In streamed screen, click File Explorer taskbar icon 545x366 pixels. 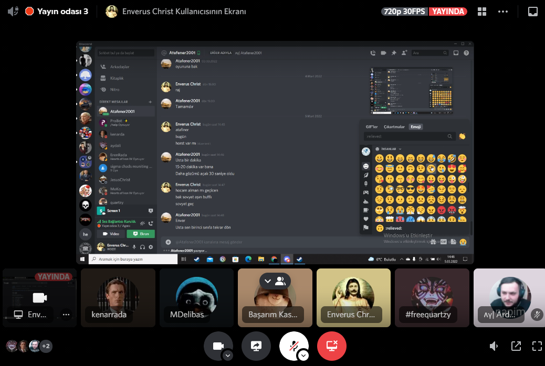261,259
